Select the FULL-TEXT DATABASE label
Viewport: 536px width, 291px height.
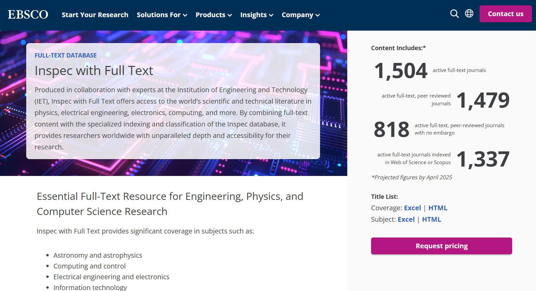tap(66, 56)
